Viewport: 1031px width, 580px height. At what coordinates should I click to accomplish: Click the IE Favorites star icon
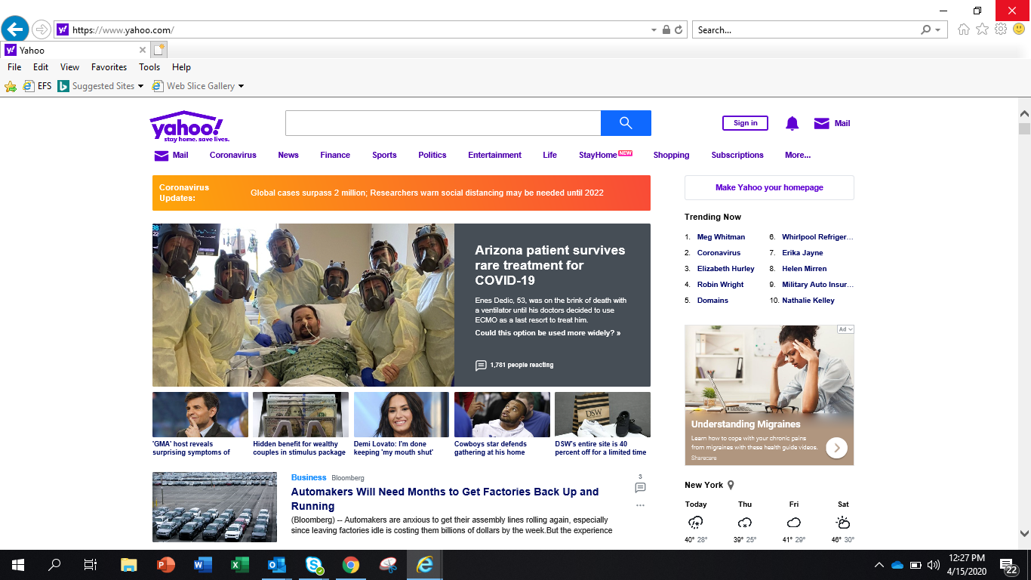click(982, 29)
